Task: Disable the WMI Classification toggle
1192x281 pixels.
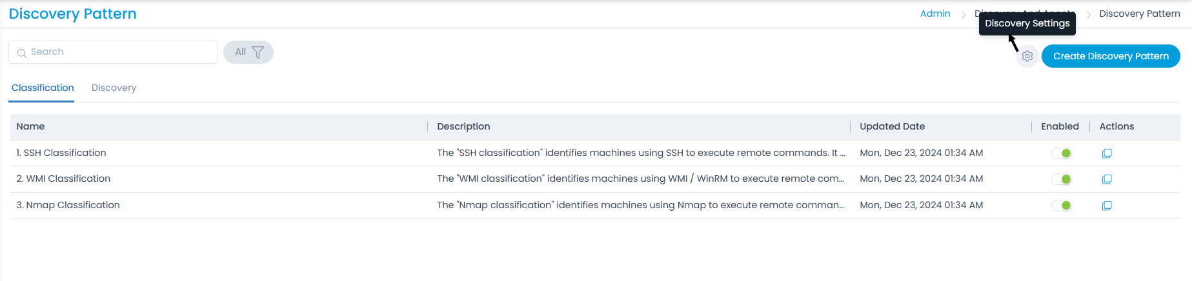Action: pos(1062,179)
